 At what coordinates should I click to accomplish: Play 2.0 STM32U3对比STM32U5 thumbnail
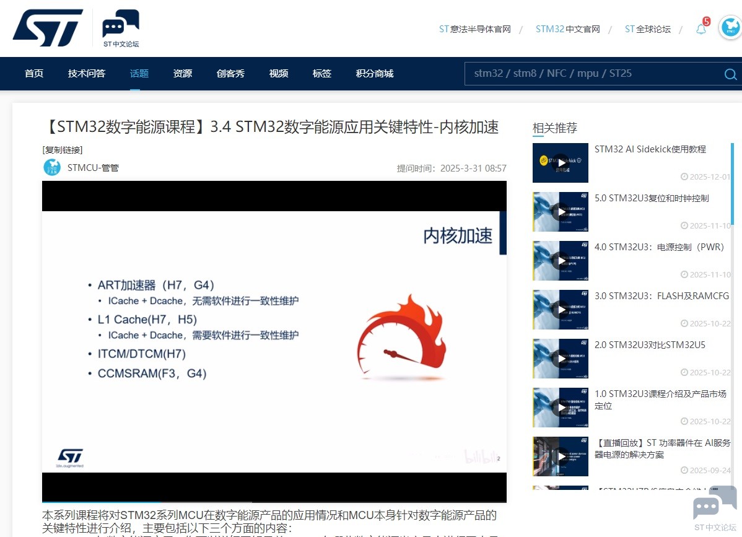point(561,359)
